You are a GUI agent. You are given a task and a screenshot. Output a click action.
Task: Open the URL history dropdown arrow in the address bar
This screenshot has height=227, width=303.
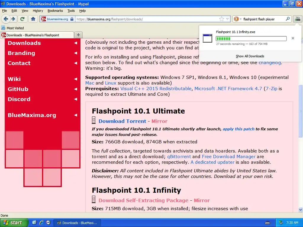point(228,19)
